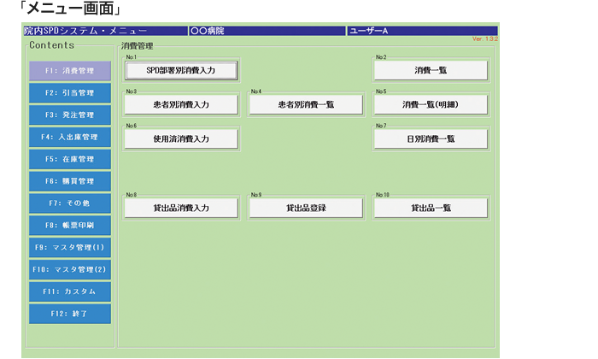598x359 pixels.
Task: Open 貸出品一覧 list
Action: coord(431,209)
